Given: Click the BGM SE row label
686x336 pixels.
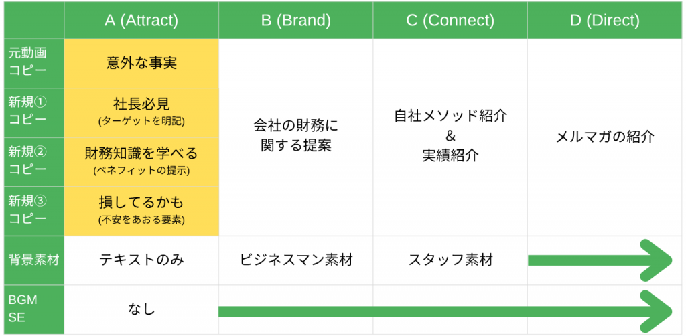Looking at the screenshot, I should [34, 310].
